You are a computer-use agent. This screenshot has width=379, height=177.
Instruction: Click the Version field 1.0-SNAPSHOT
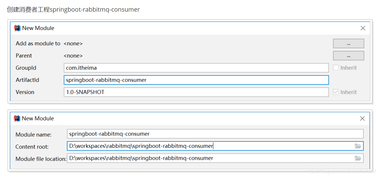tap(196, 92)
